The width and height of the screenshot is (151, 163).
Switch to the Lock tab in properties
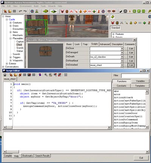(x=77, y=44)
